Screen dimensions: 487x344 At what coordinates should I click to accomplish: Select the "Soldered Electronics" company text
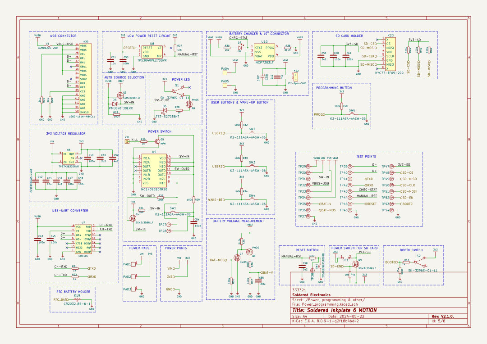[x=311, y=295]
